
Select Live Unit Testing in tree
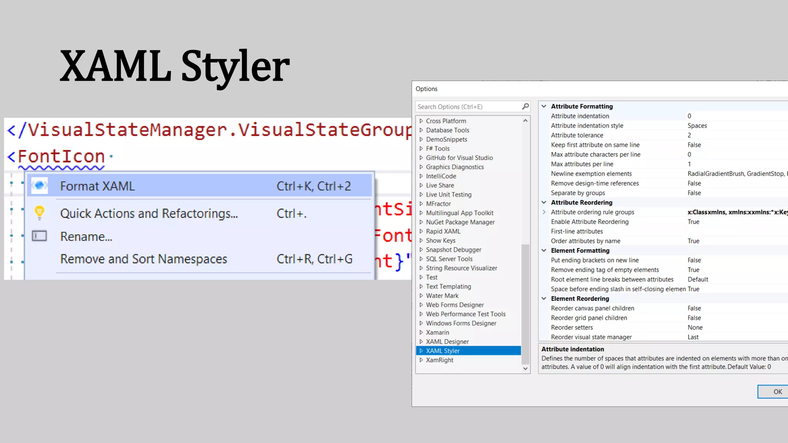click(449, 195)
